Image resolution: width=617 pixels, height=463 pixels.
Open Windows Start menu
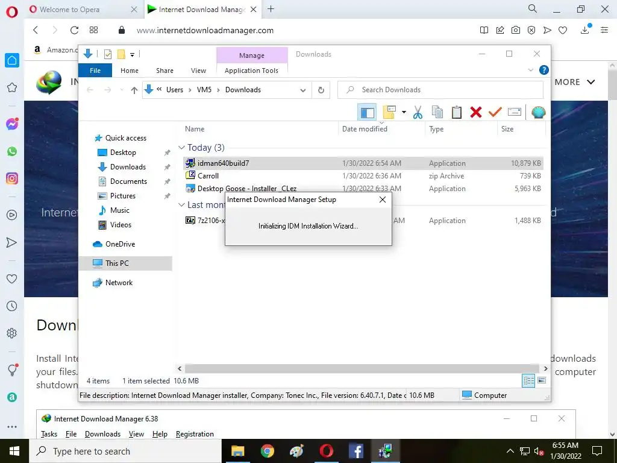click(x=14, y=451)
